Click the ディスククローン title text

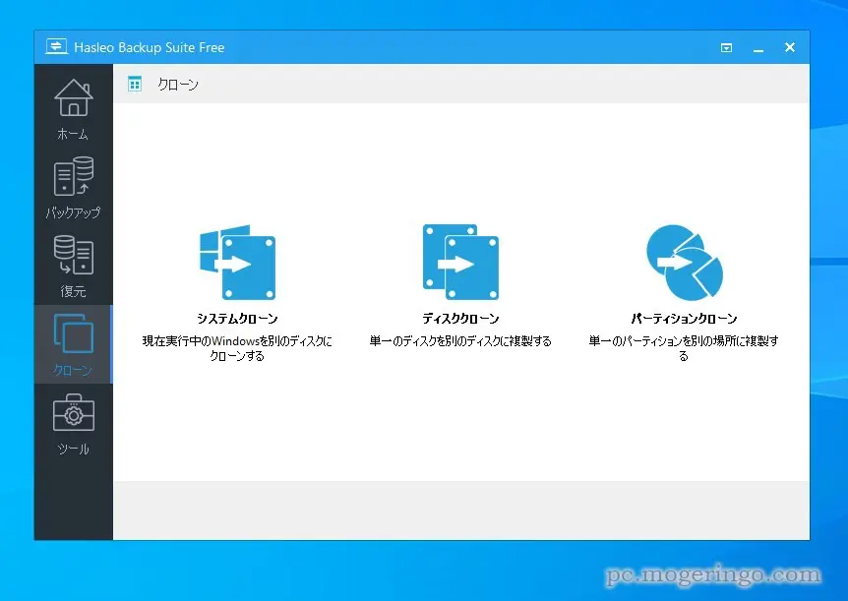[x=460, y=319]
